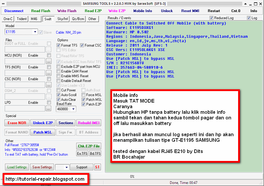The height and width of the screenshot is (186, 264).
Task: Switch to the M46 tab
Action: [35, 19]
